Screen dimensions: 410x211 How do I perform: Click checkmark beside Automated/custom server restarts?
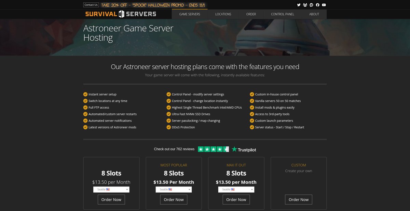85,114
